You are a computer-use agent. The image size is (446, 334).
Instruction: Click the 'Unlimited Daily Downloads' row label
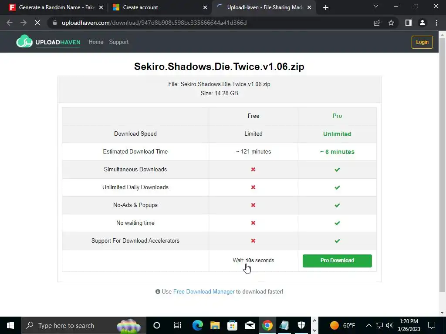pyautogui.click(x=135, y=187)
